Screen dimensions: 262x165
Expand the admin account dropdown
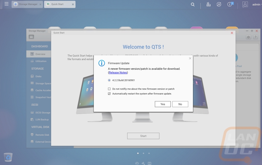(257, 5)
